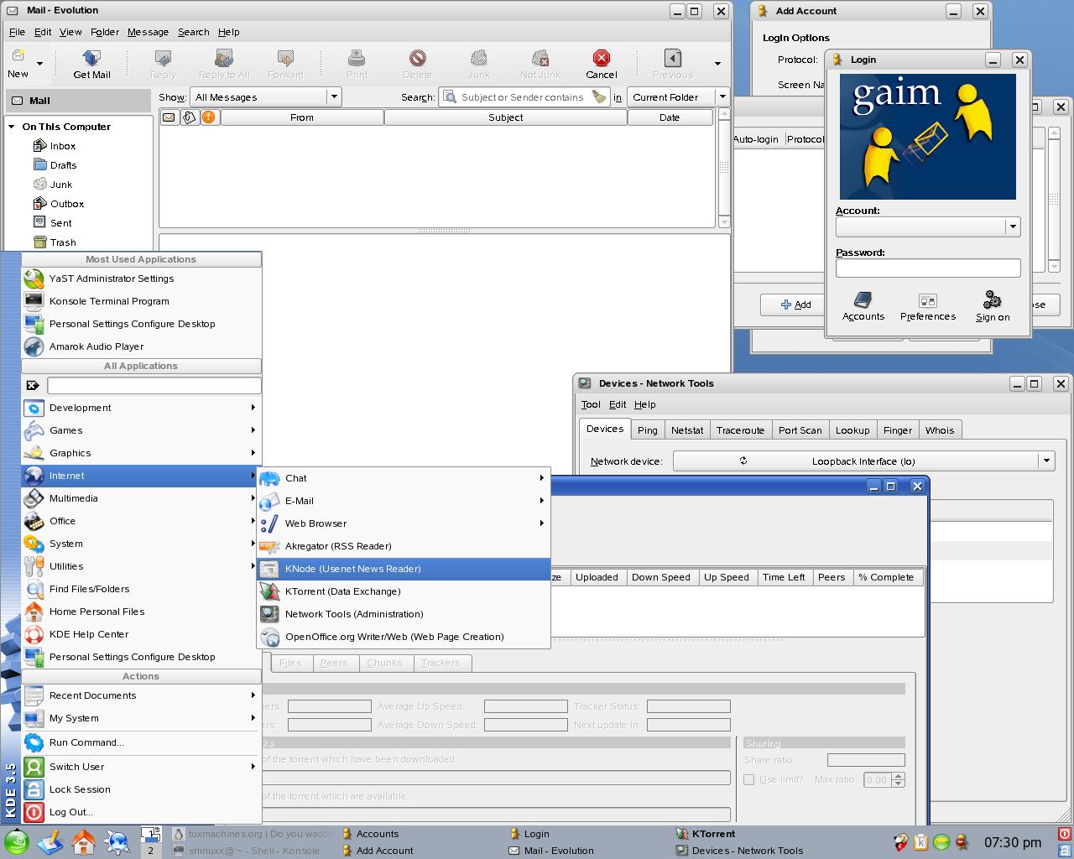The image size is (1074, 859).
Task: Open the Trash folder in Evolution
Action: pyautogui.click(x=62, y=242)
